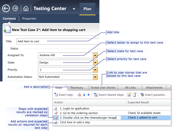Click the create shared steps icon
This screenshot has width=173, height=131.
129,95
